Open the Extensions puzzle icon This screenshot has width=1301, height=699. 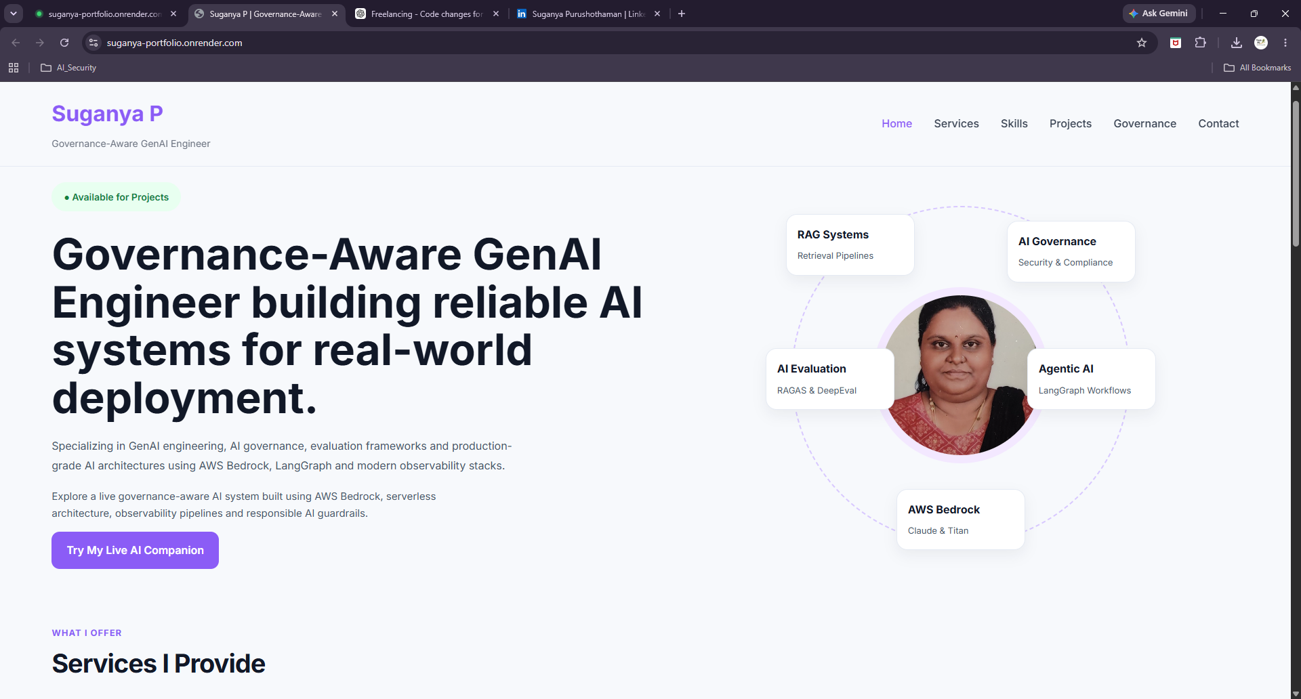tap(1200, 43)
